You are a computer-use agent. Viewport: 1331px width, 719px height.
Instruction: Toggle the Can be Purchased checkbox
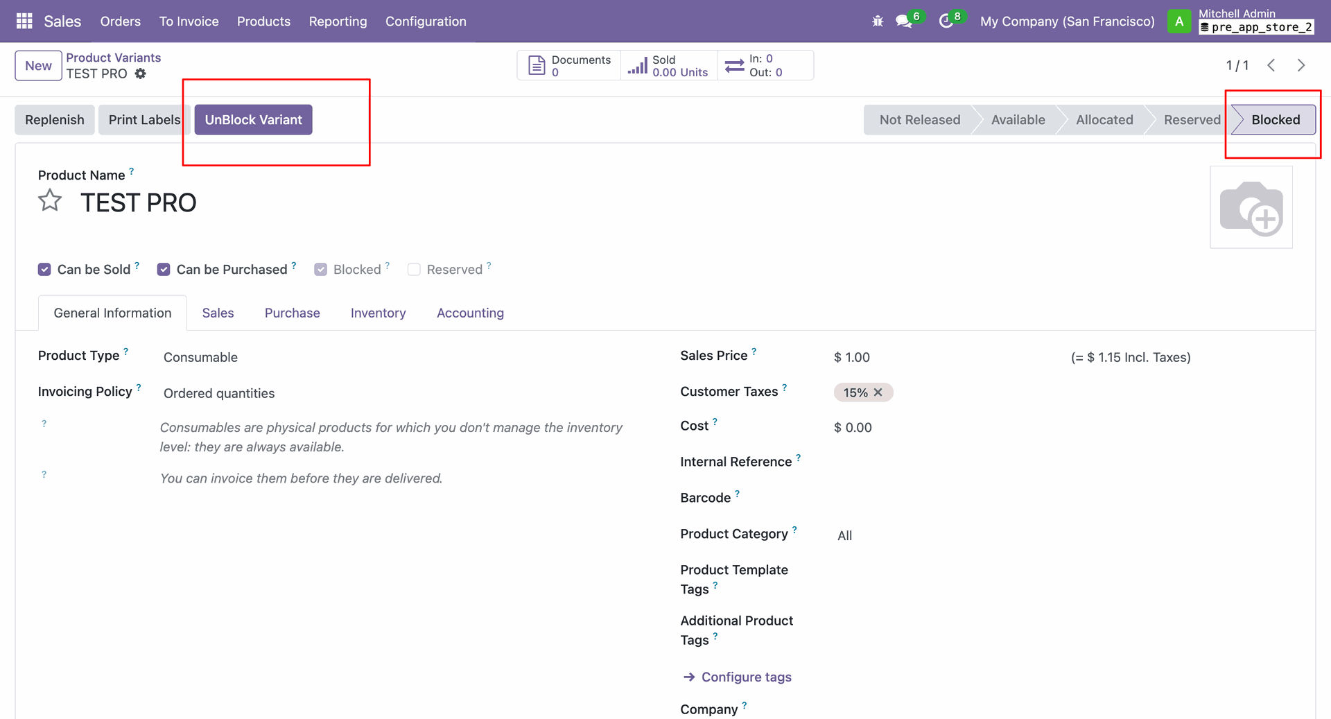[x=164, y=270]
